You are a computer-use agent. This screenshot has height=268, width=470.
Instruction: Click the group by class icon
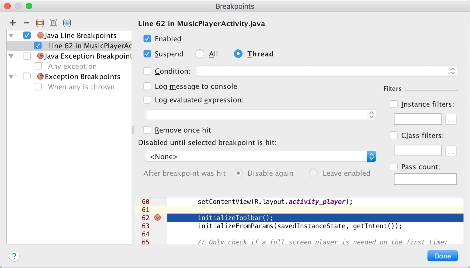[x=67, y=23]
